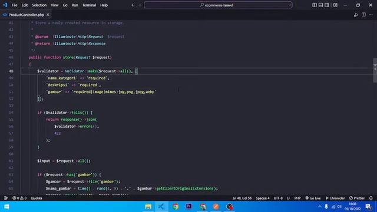Click the 'nama_kategori' string in code
The height and width of the screenshot is (212, 377).
point(62,78)
